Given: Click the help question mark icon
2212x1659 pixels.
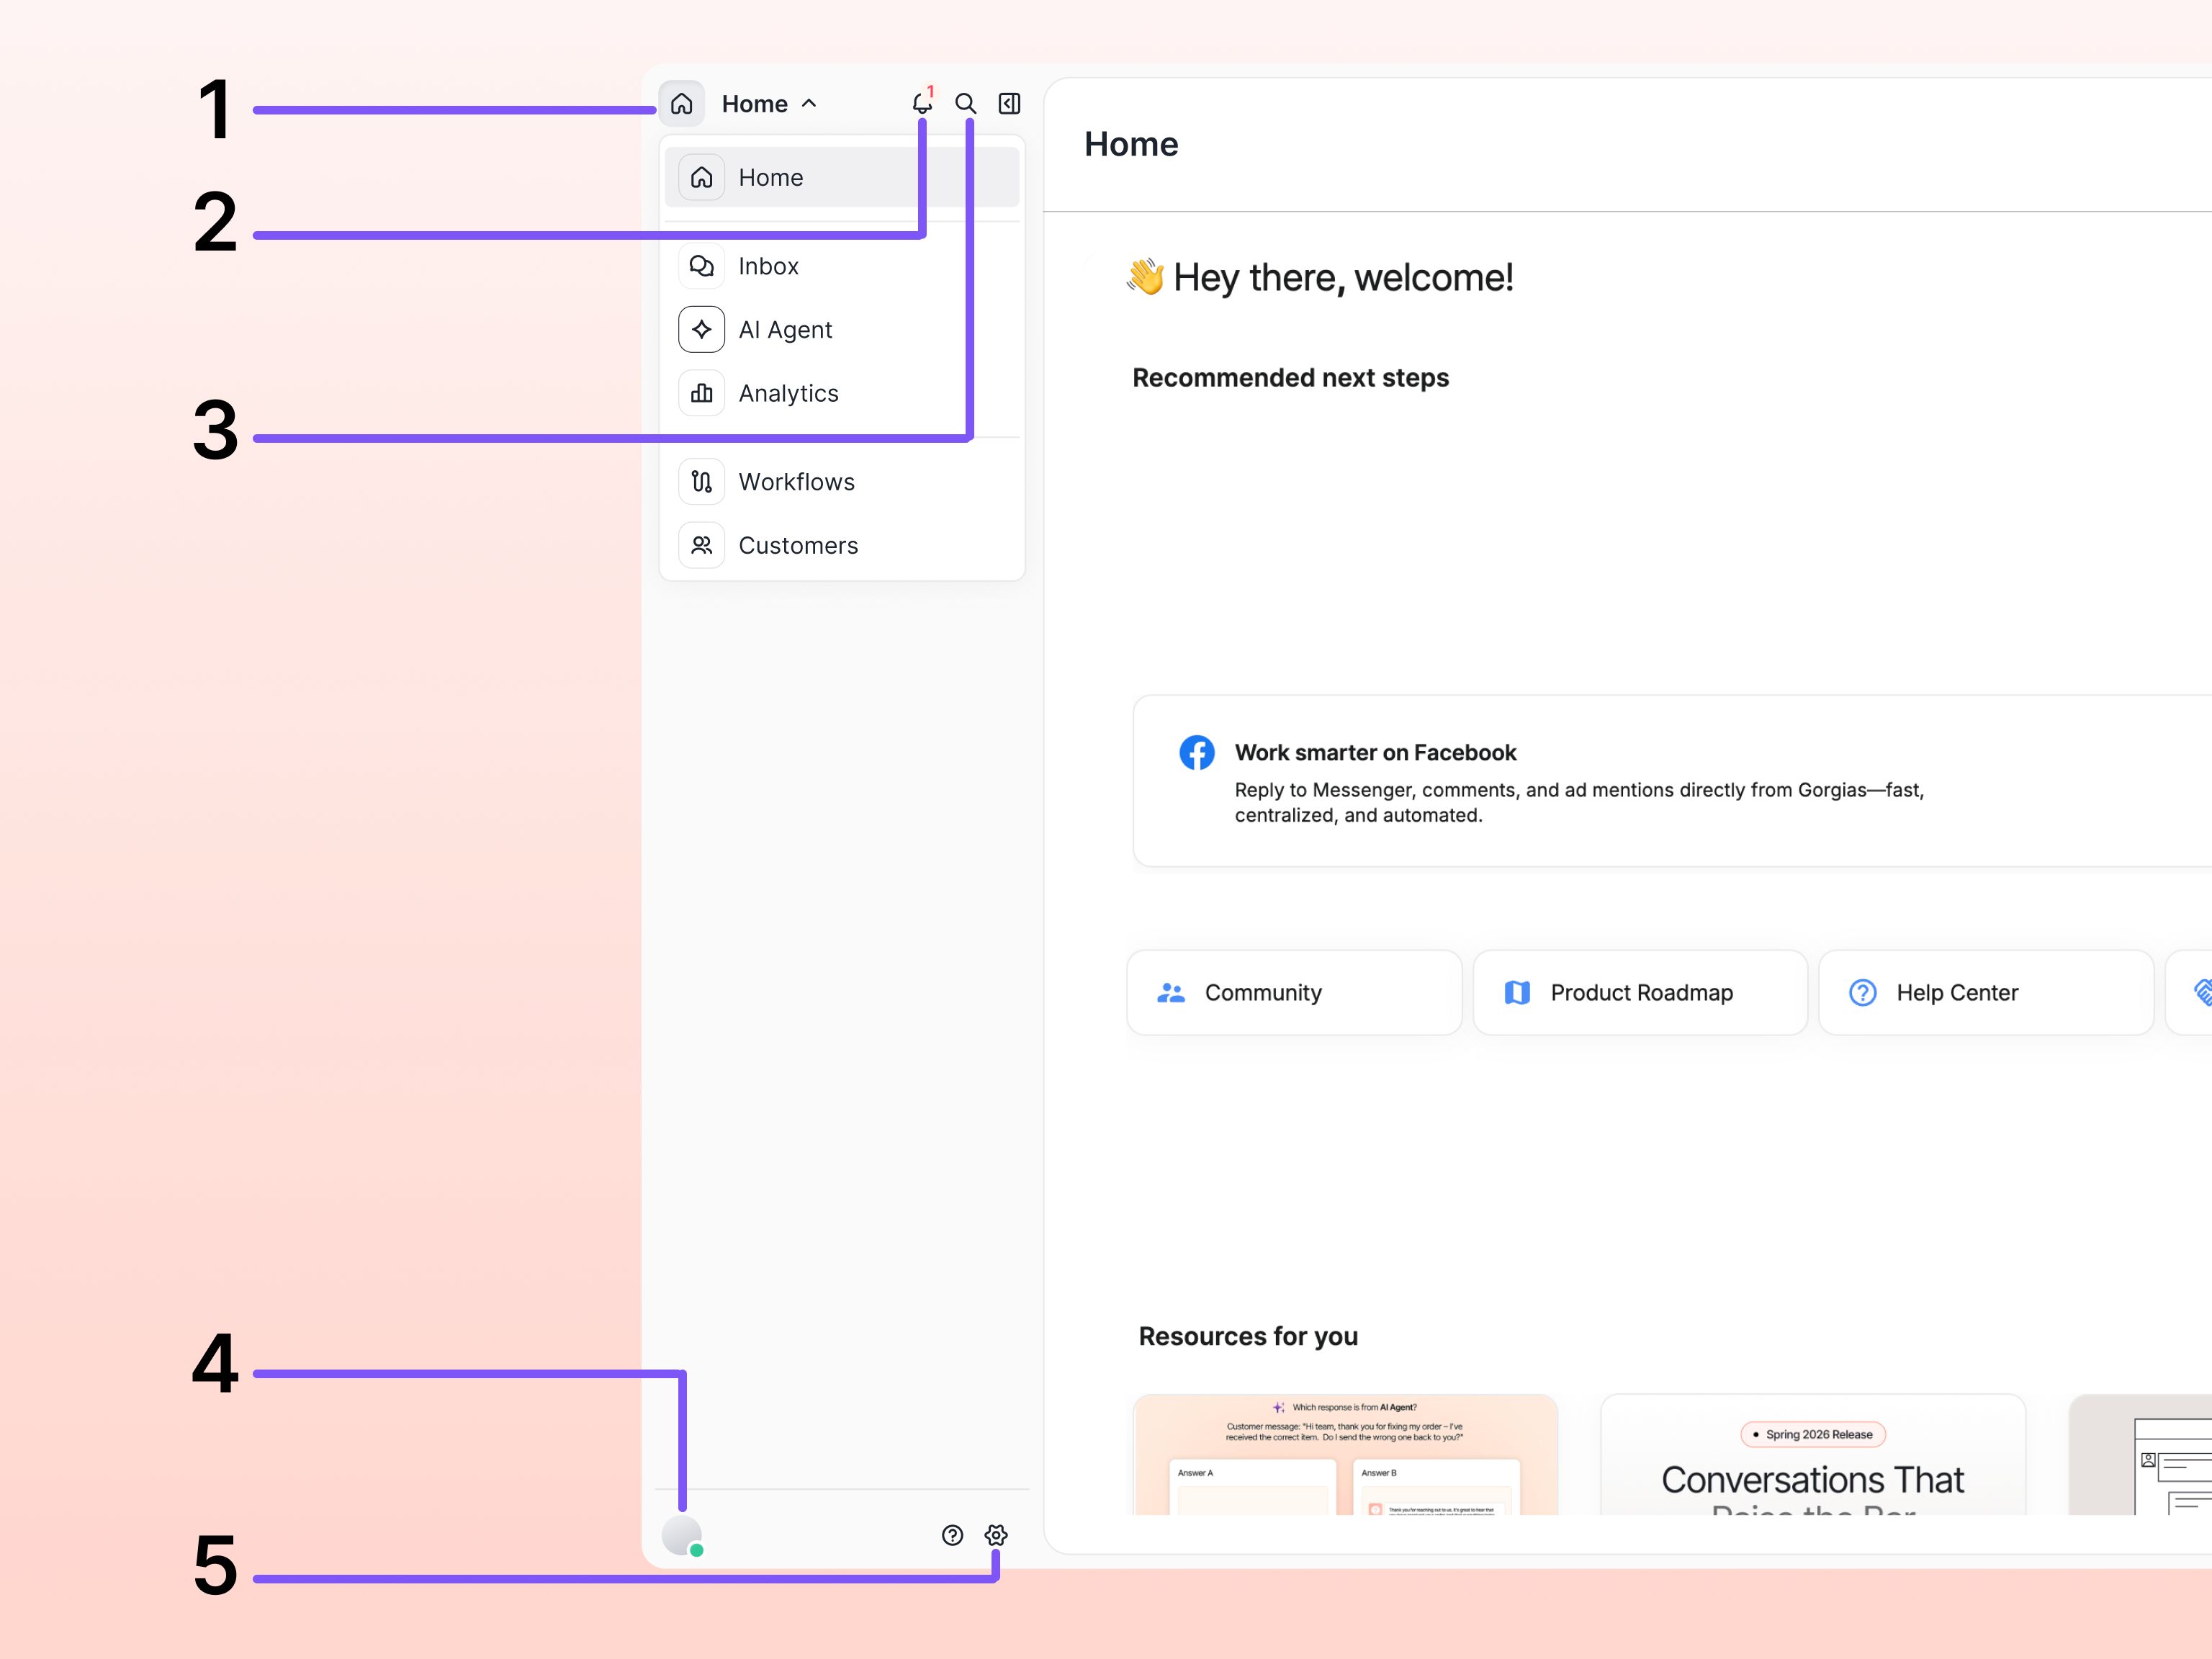Looking at the screenshot, I should pos(951,1535).
